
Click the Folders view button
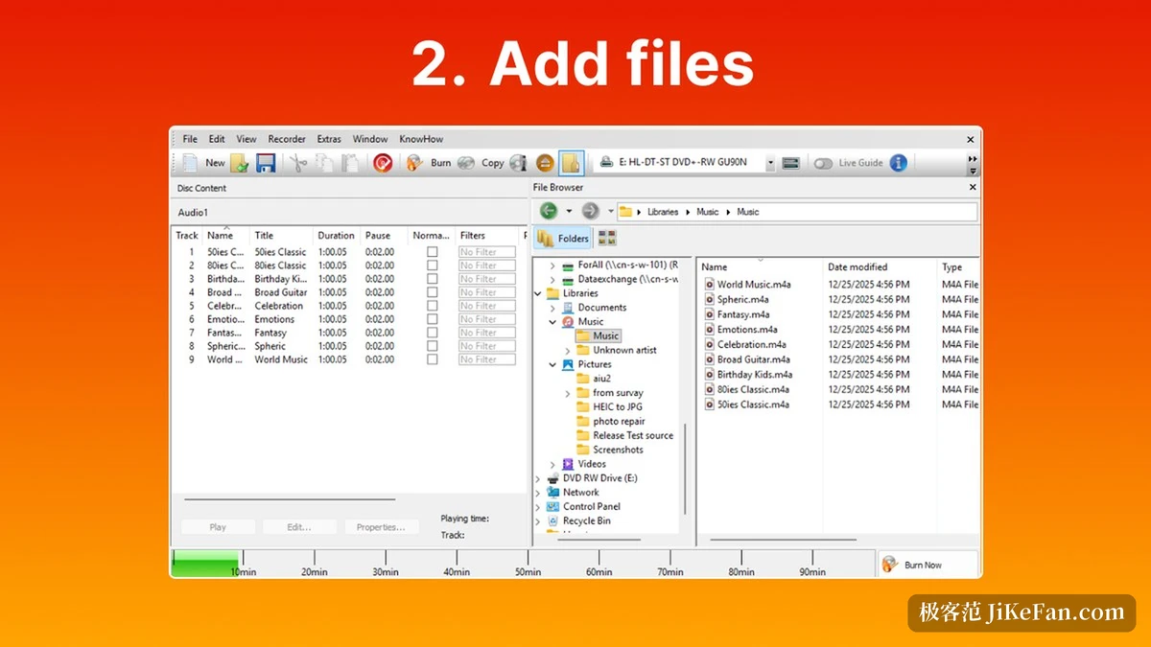[564, 238]
